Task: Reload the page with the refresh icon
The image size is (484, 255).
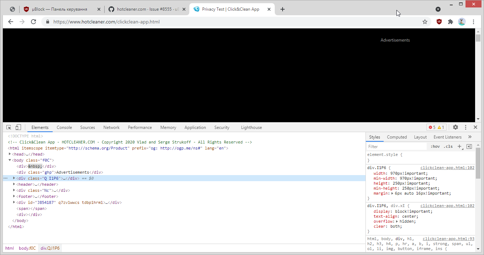Action: pyautogui.click(x=33, y=22)
